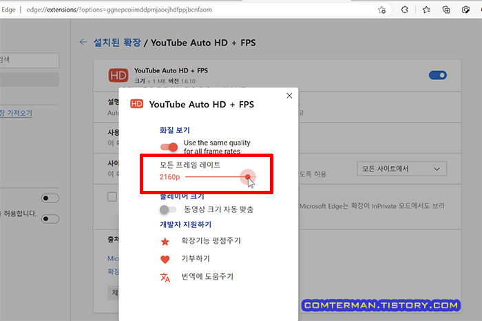Disable 'Use the same quality' toggle
Viewport: 482px width, 321px height.
point(169,147)
